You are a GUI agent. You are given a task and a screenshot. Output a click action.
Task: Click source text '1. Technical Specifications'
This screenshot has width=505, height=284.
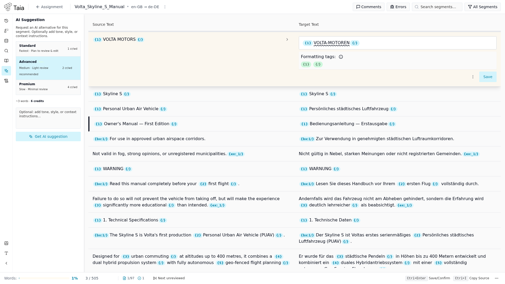point(130,220)
